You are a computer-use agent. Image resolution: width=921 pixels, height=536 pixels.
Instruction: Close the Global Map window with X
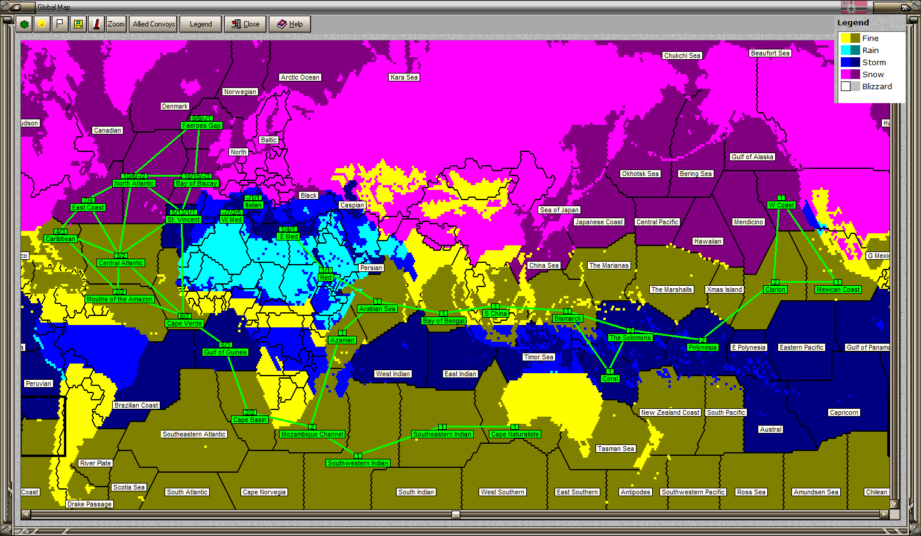point(905,7)
